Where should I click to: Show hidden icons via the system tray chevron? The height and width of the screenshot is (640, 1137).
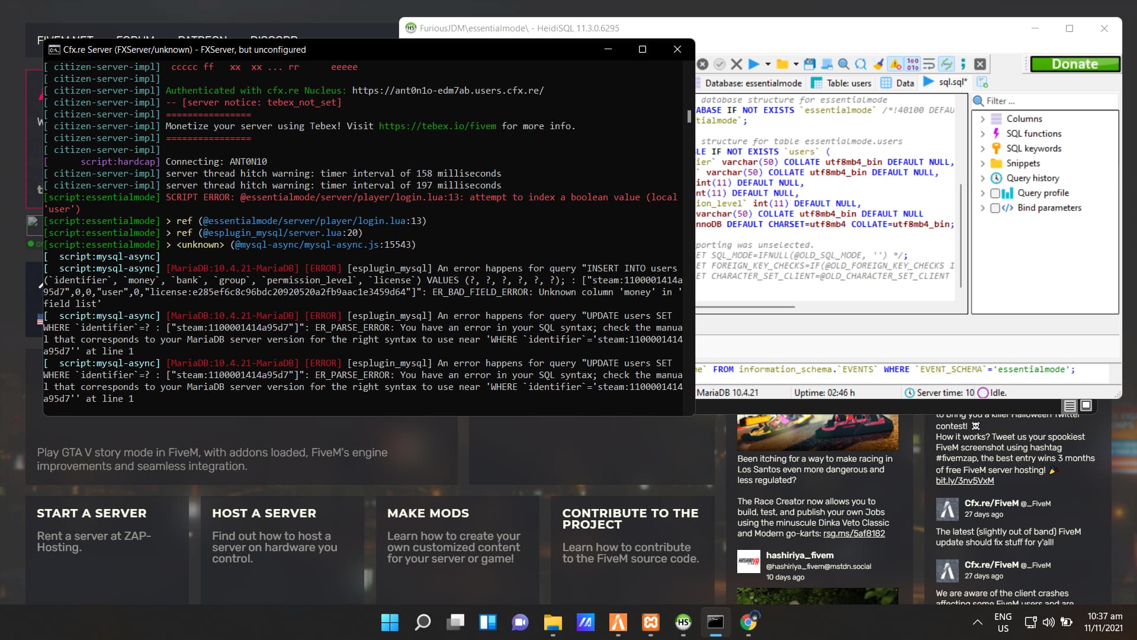click(x=977, y=622)
